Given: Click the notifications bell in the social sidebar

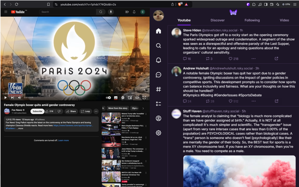Looking at the screenshot, I should point(158,60).
